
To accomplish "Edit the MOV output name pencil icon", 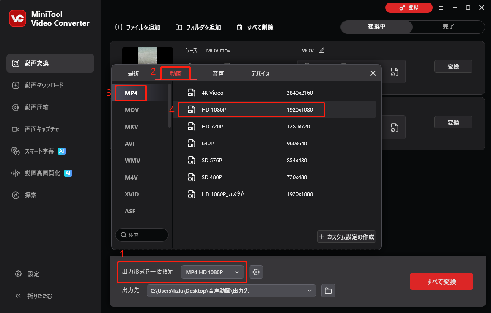I will pyautogui.click(x=321, y=50).
